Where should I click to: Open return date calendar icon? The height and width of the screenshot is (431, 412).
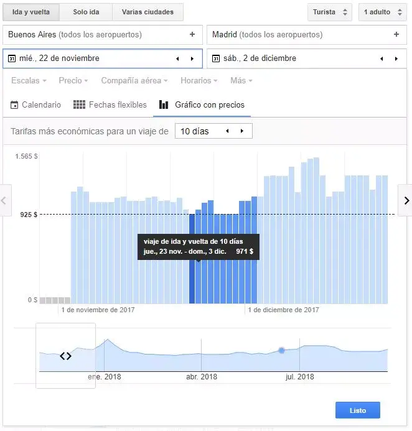pyautogui.click(x=216, y=58)
